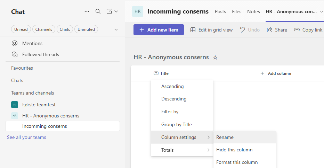Open dropdown arrow next to new chat icon
The image size is (324, 168).
pyautogui.click(x=116, y=11)
